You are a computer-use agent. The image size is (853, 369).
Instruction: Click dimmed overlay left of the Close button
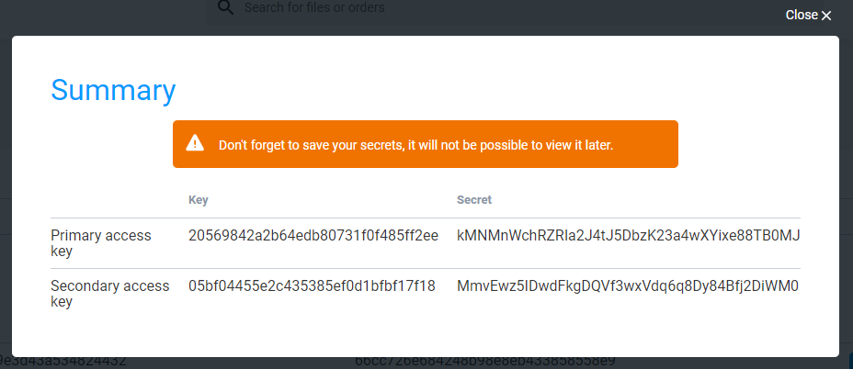pos(643,16)
